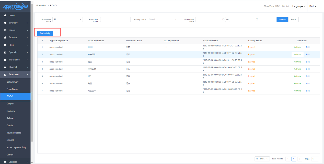The height and width of the screenshot is (164, 324).
Task: Open calendar icon in start date field
Action: (x=223, y=19)
